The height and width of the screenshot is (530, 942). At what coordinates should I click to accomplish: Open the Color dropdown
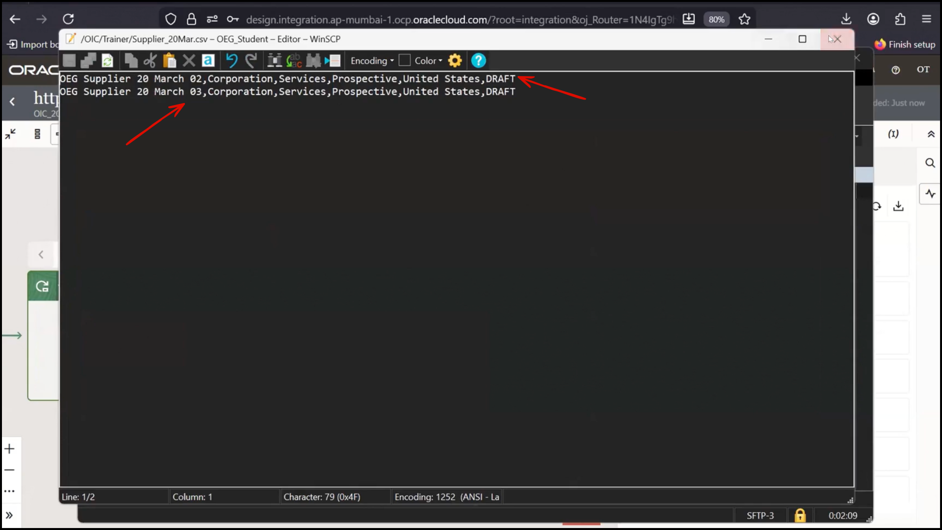pos(428,60)
